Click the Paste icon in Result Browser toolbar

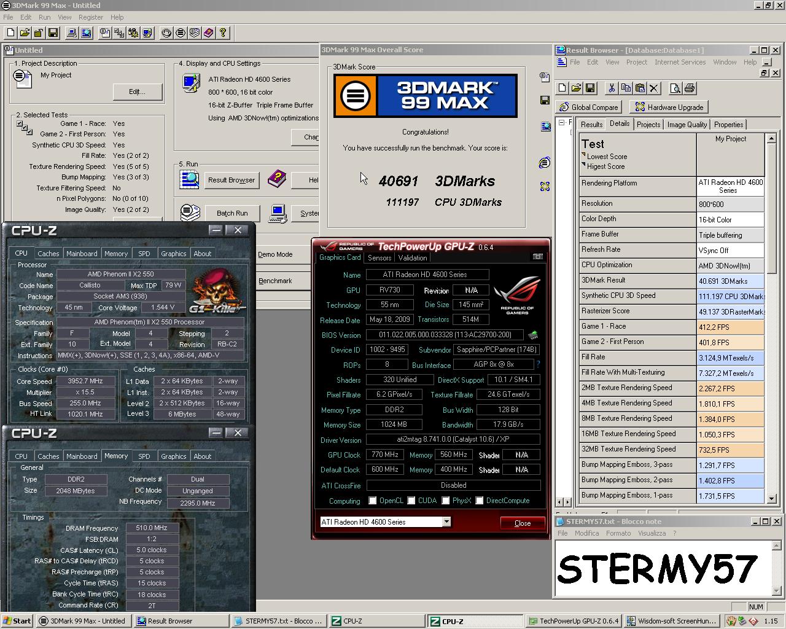pos(640,88)
